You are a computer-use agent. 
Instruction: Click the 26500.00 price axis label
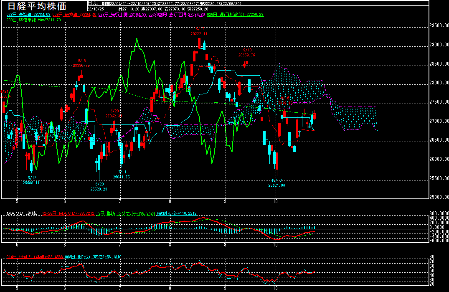tap(439, 140)
